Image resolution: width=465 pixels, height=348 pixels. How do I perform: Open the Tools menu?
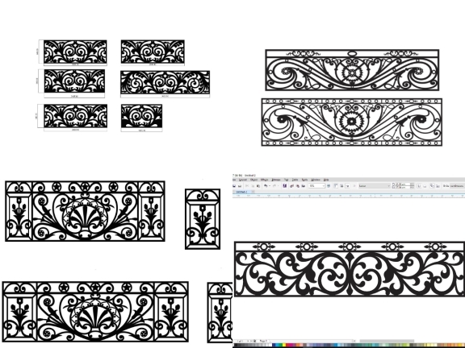pos(304,180)
